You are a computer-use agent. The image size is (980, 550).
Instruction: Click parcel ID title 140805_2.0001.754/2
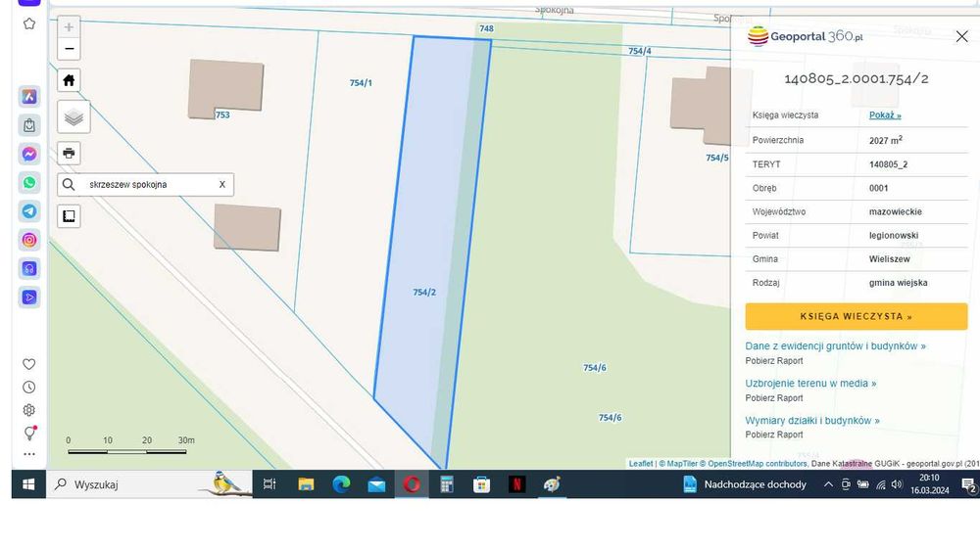(857, 78)
